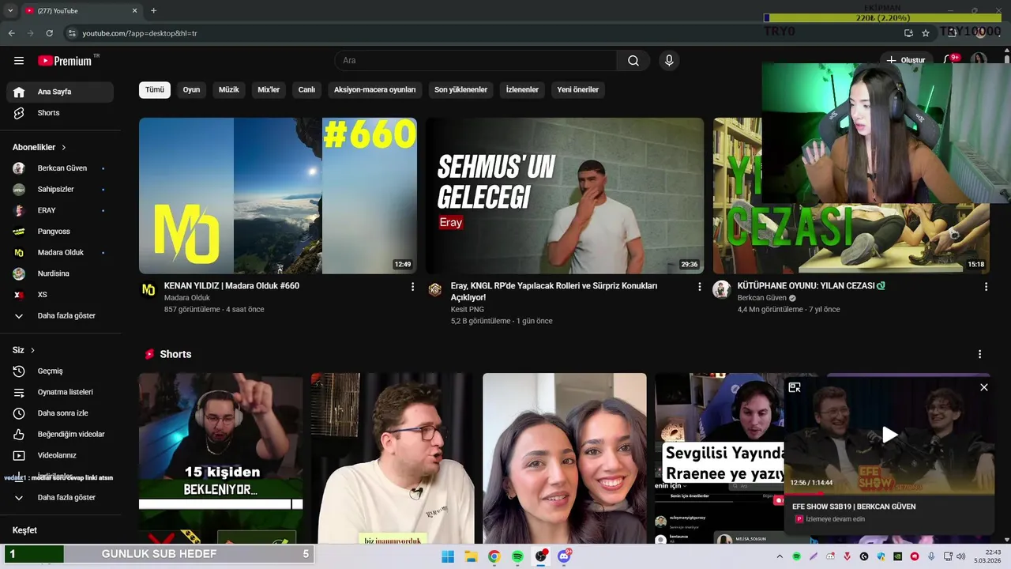Screen dimensions: 1011x569
Task: Play the EFE SHOW miniplayer video
Action: point(889,435)
